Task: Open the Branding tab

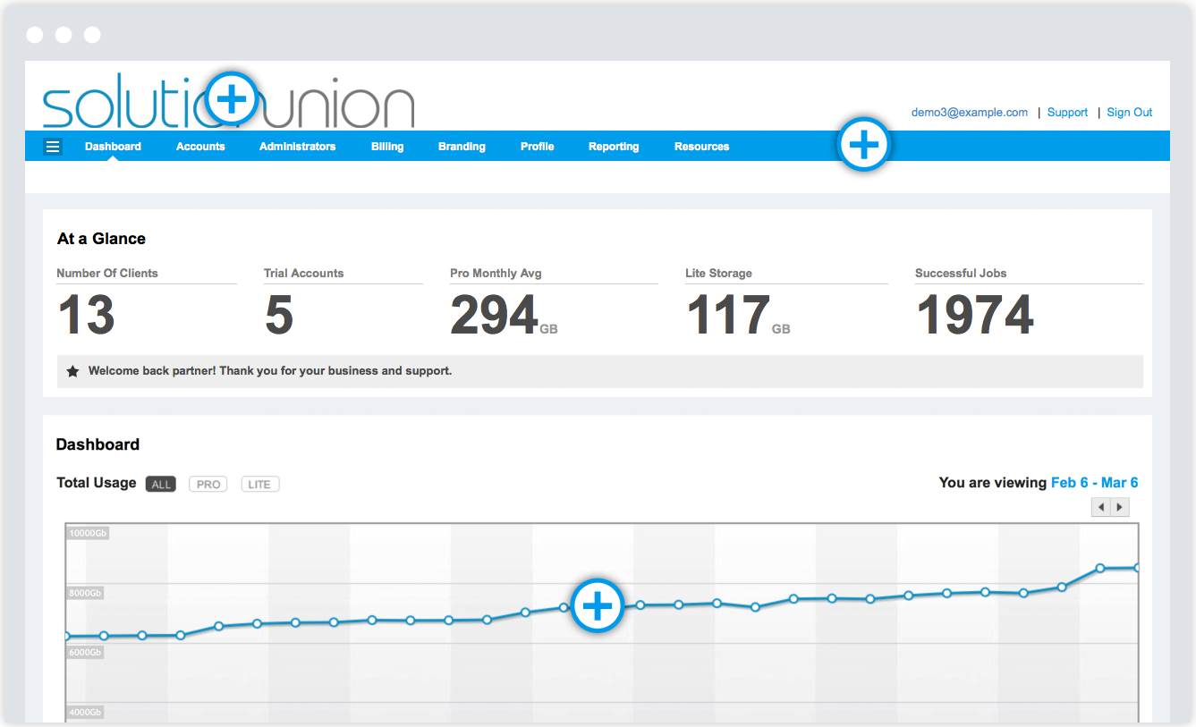Action: 462,147
